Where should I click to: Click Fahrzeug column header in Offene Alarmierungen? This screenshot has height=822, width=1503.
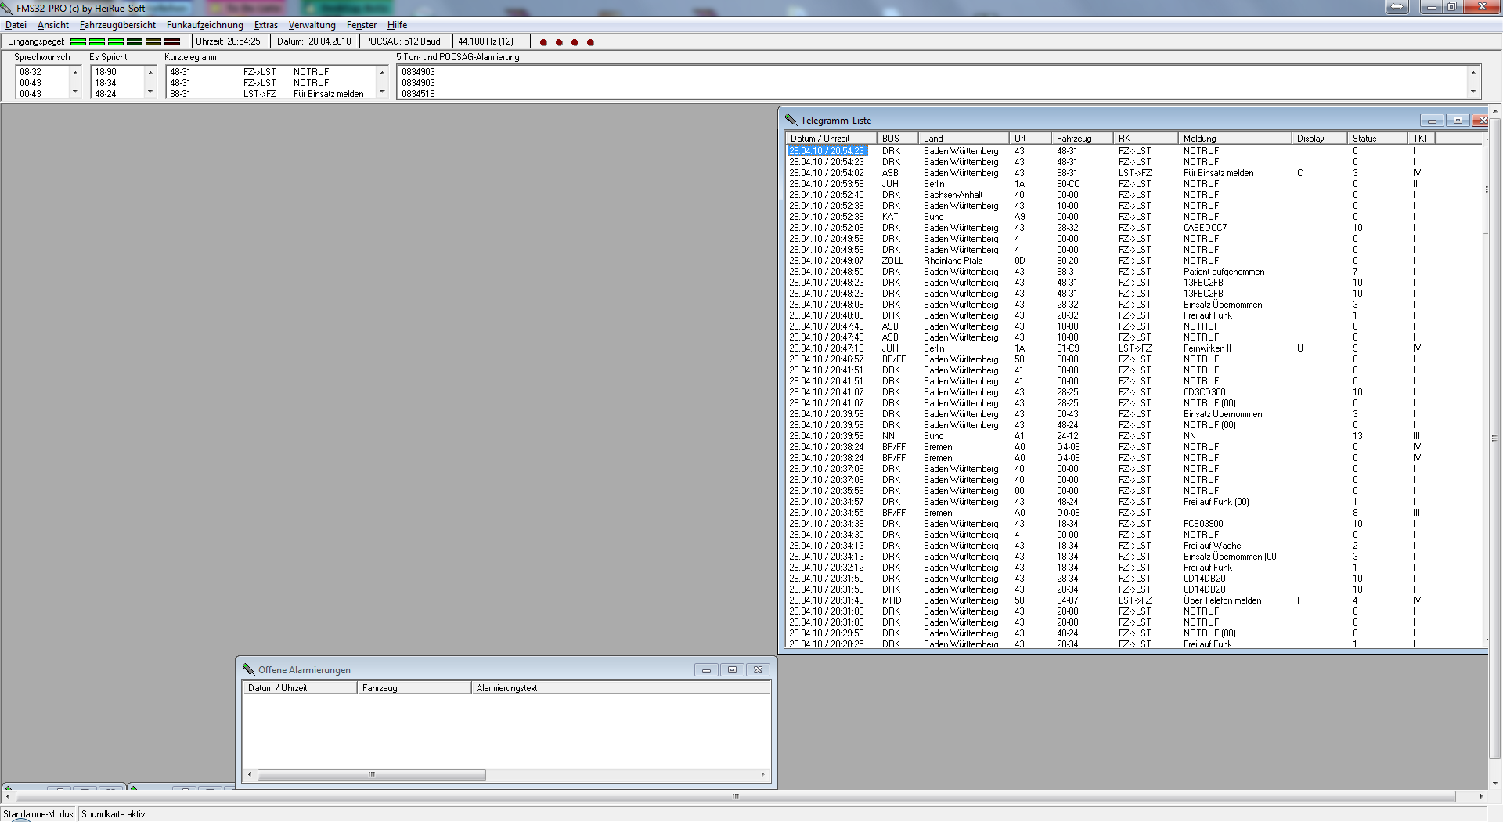pyautogui.click(x=414, y=688)
